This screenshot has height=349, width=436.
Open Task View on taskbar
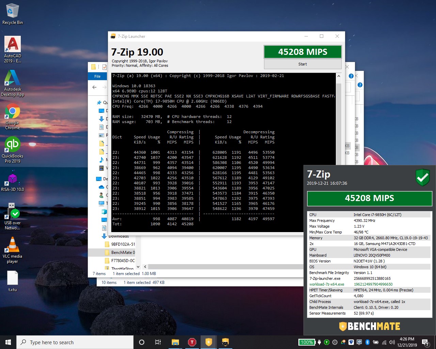[158, 342]
